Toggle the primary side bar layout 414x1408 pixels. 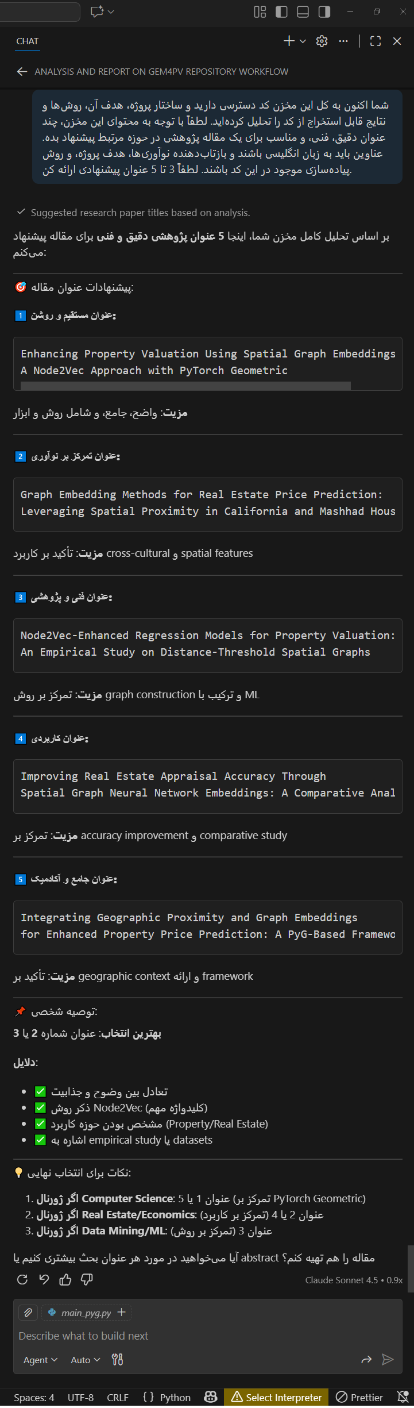[x=281, y=11]
